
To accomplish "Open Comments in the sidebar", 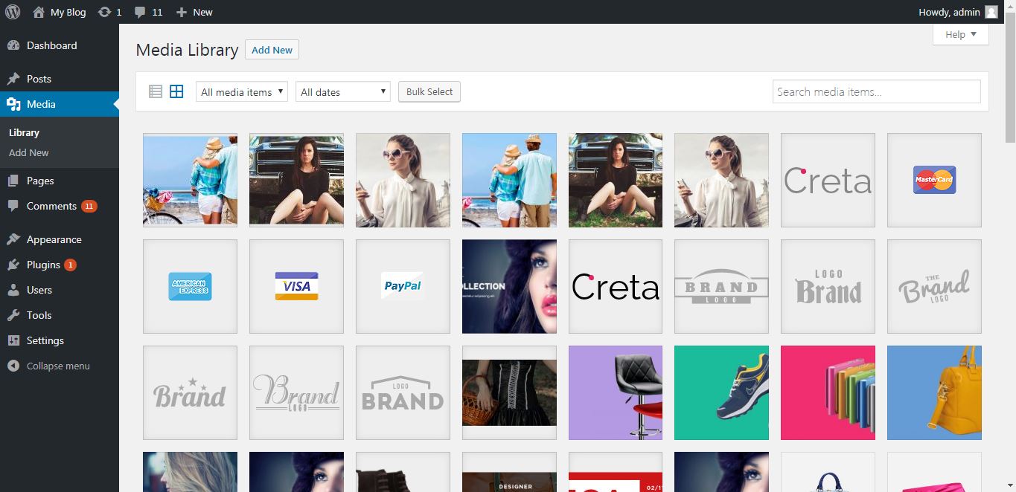I will 60,206.
